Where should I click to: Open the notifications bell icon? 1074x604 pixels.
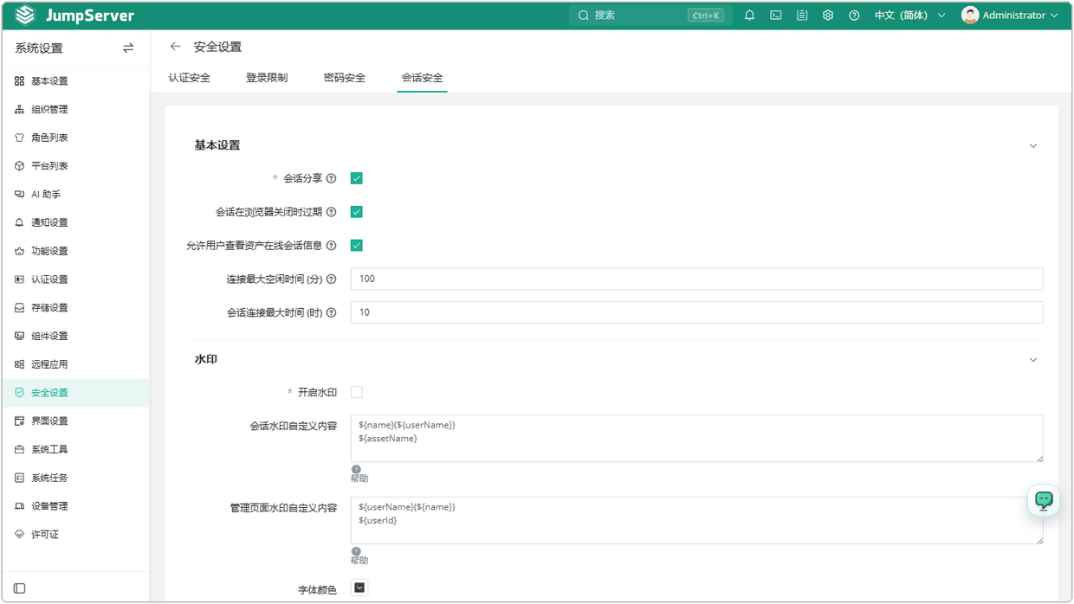[750, 16]
